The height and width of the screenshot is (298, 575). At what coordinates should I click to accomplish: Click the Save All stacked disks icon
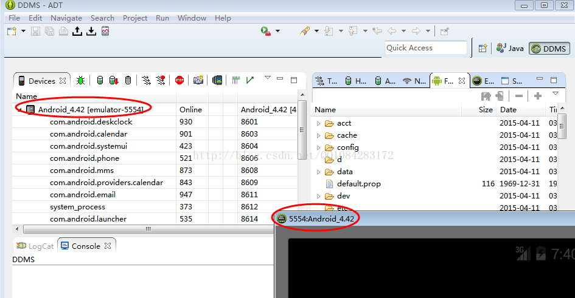tap(49, 32)
